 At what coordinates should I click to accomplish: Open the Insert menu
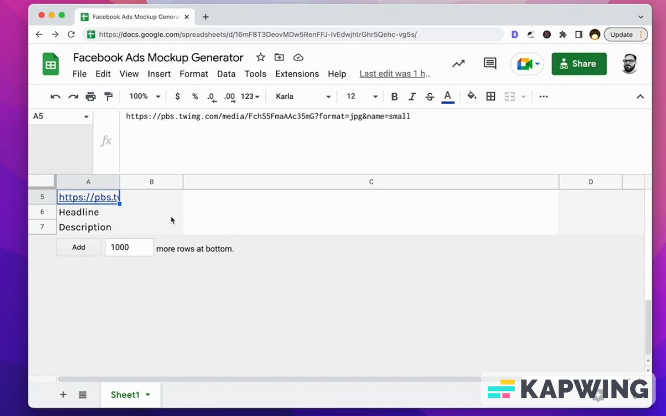pyautogui.click(x=159, y=74)
